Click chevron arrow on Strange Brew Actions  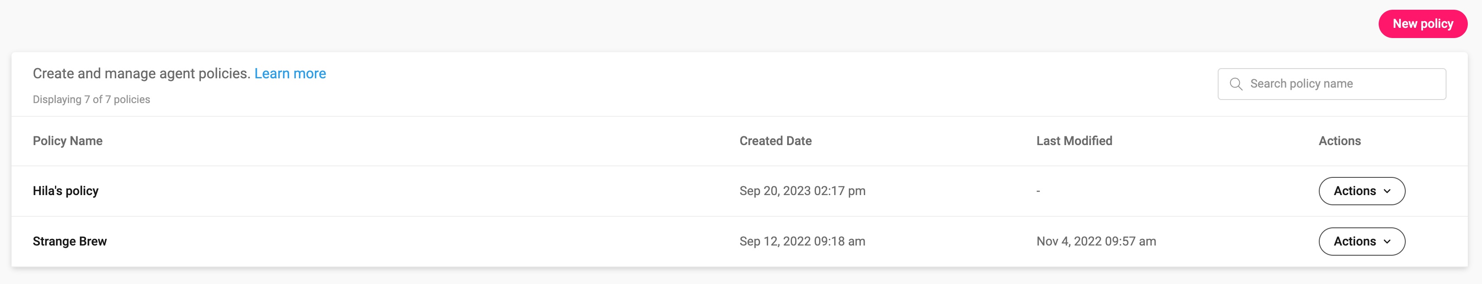click(1387, 242)
